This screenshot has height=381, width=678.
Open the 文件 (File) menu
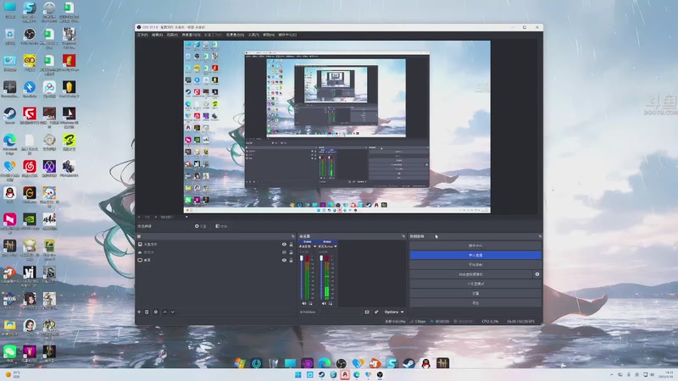coord(142,35)
